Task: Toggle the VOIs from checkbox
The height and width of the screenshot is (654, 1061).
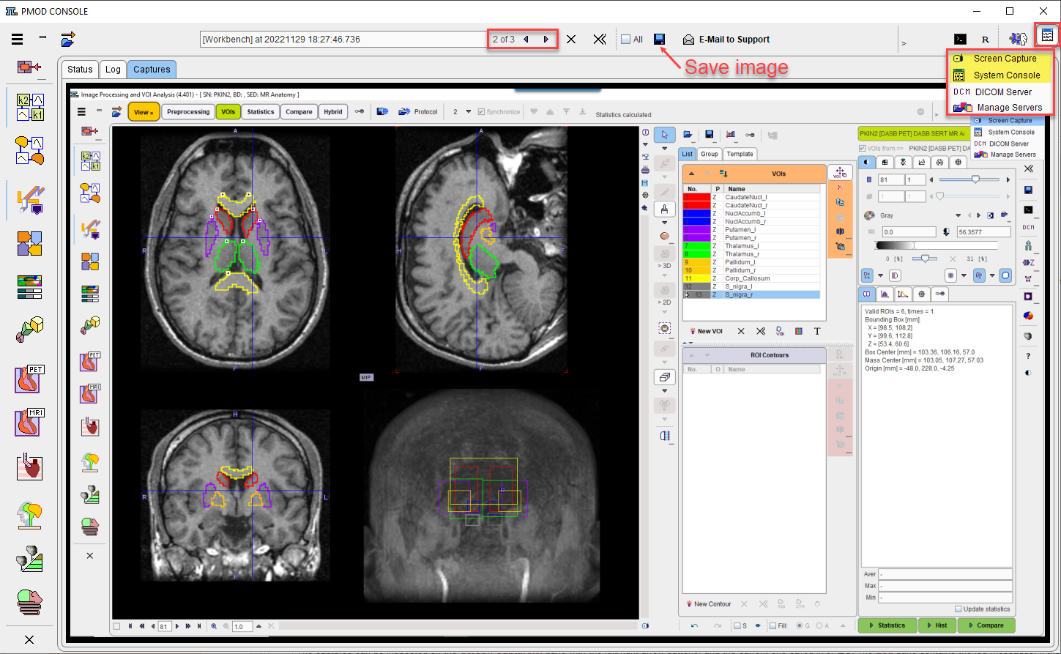Action: coord(862,149)
